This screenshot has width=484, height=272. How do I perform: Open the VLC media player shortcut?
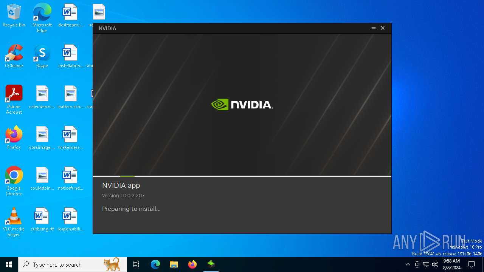point(14,222)
